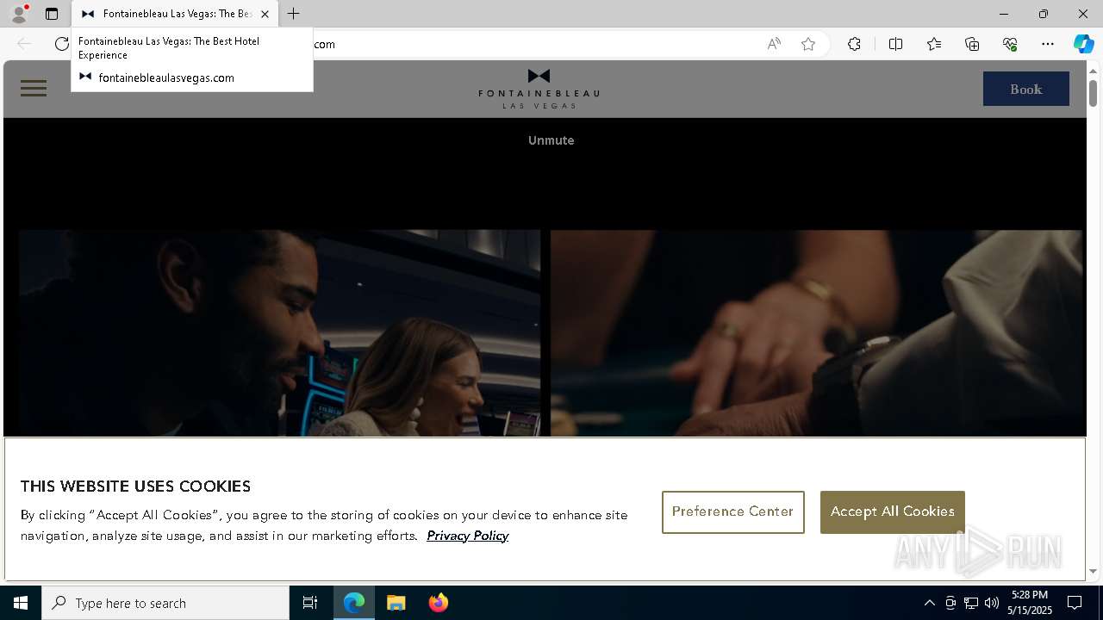Click the page vertical scrollbar thumb
1103x620 pixels.
[x=1093, y=93]
